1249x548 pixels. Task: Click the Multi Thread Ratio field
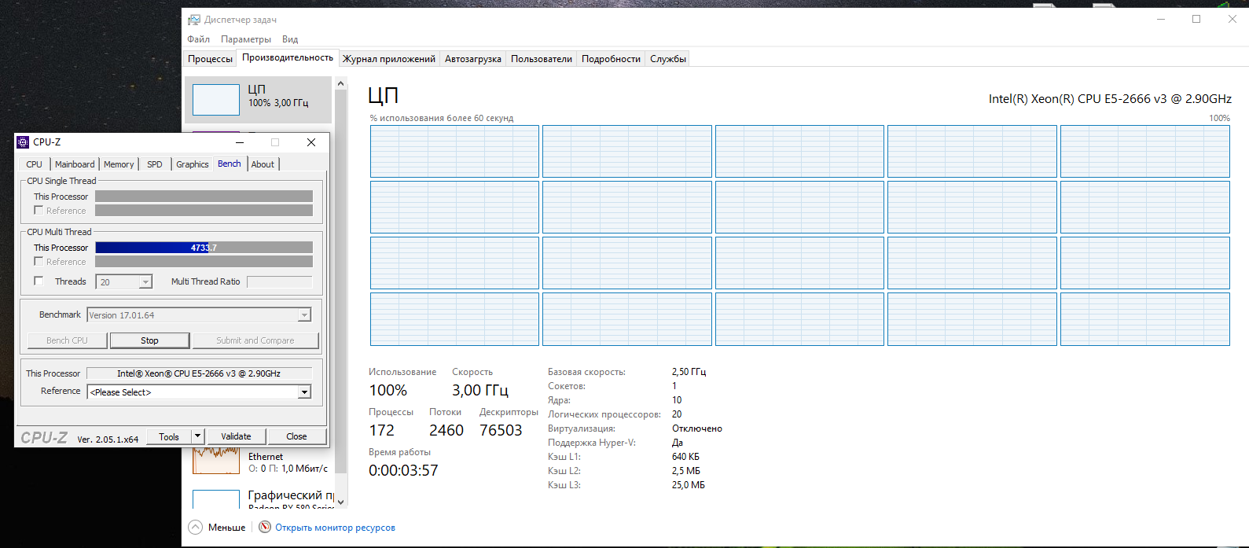point(279,281)
